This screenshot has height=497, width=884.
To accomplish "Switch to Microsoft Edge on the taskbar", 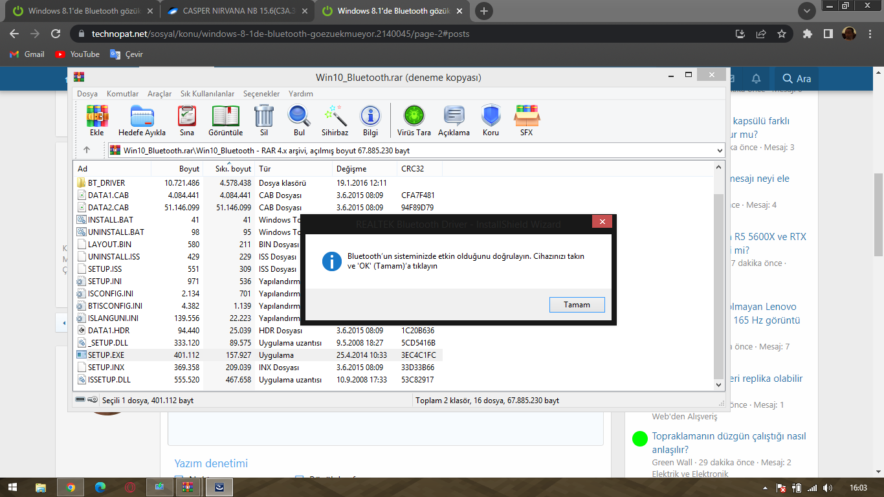I will pos(100,487).
